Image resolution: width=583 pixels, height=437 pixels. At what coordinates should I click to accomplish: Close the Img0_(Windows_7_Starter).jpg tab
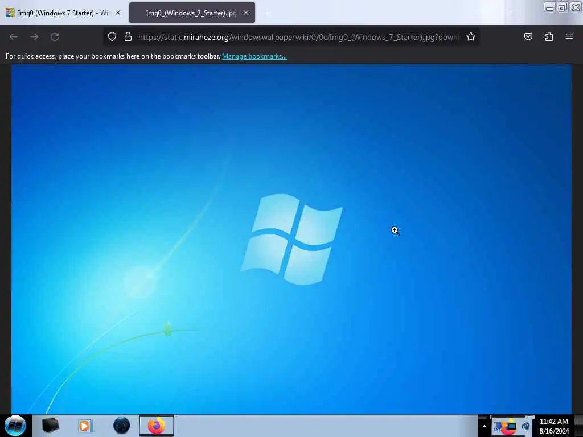(246, 13)
